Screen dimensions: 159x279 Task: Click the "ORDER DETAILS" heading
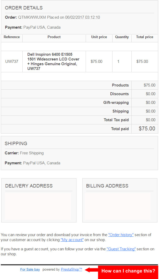coord(24,8)
